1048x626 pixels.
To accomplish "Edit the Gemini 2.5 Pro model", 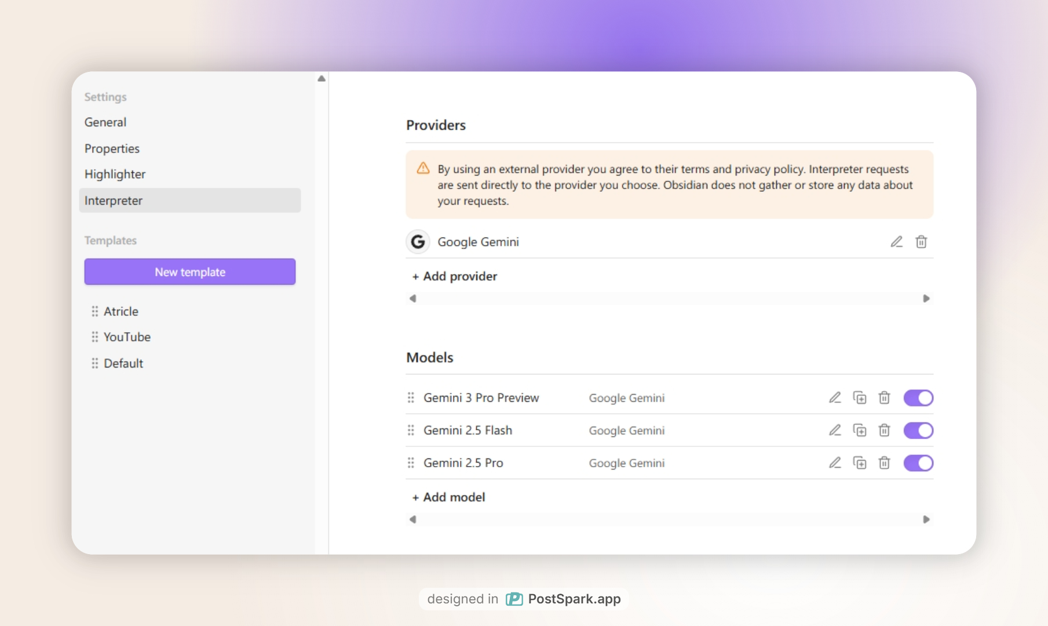I will point(835,463).
